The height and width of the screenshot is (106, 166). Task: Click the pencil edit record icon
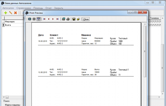pyautogui.click(x=11, y=13)
